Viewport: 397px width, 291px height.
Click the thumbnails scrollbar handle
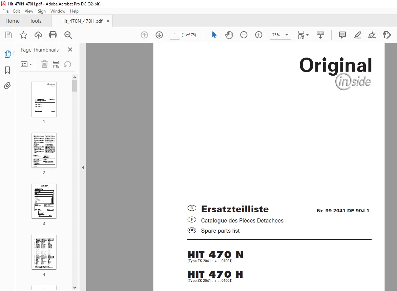point(75,86)
